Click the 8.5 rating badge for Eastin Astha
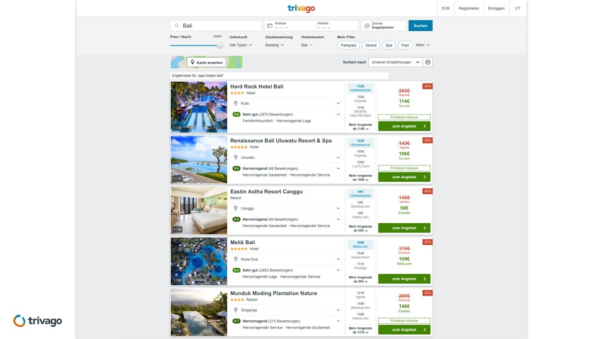603x339 pixels. click(x=236, y=219)
